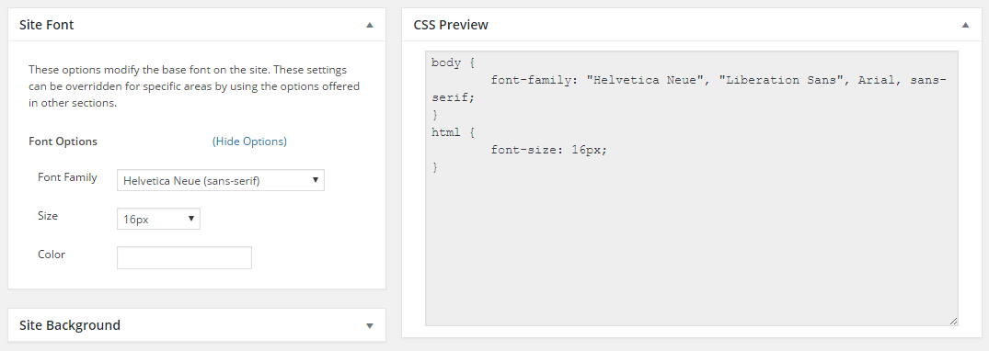Click the Font Options heading

click(63, 142)
